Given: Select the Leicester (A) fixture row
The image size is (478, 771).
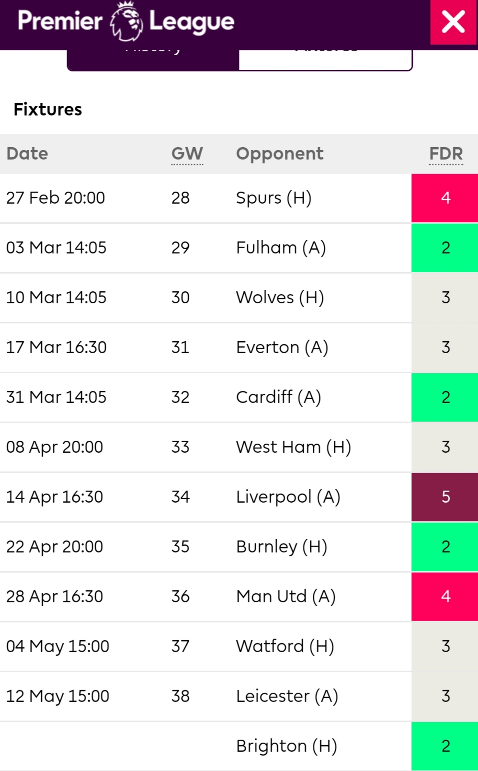Looking at the screenshot, I should coord(239,696).
